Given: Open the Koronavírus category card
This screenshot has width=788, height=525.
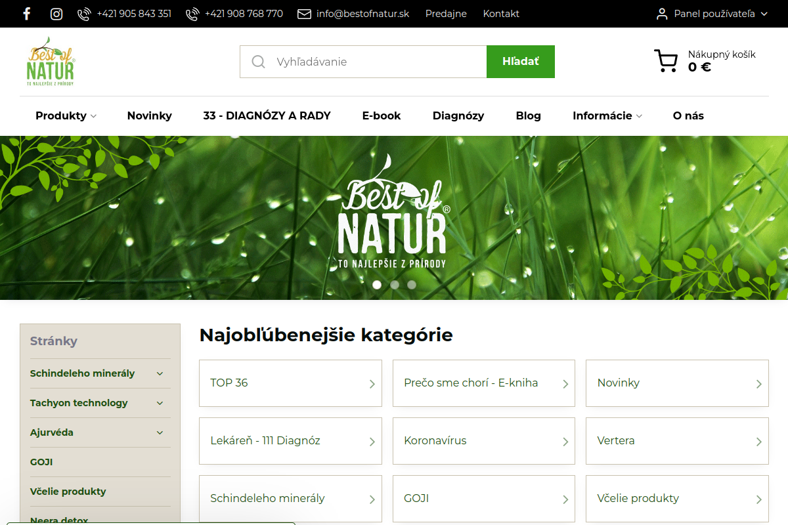Looking at the screenshot, I should pyautogui.click(x=484, y=441).
